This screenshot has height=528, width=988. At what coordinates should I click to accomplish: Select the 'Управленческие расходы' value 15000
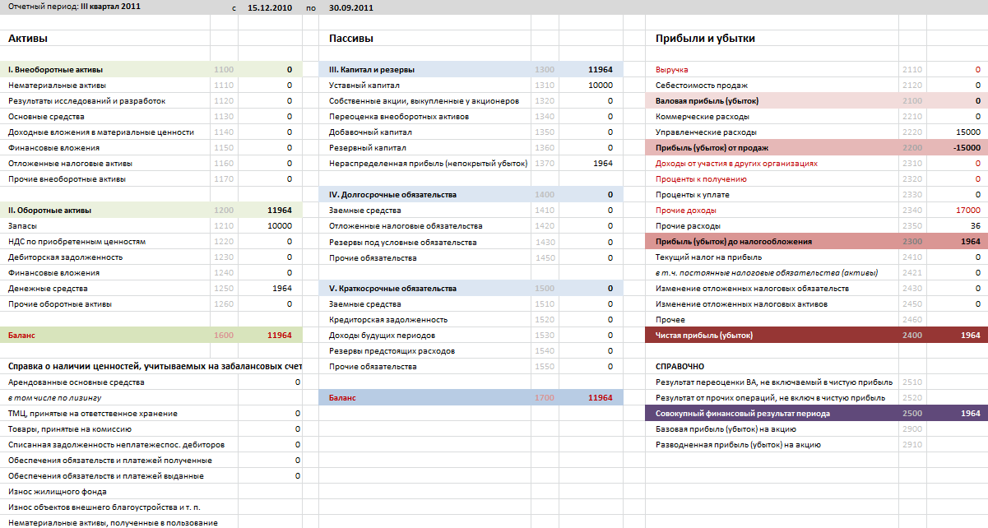pyautogui.click(x=967, y=132)
